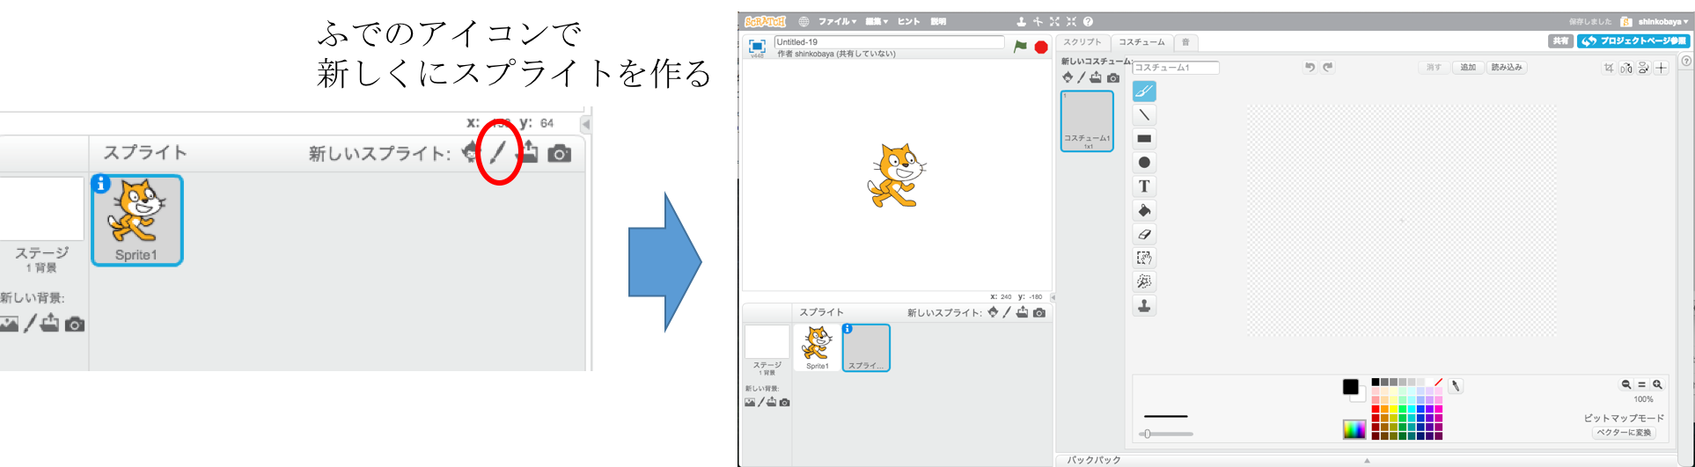The image size is (1695, 467).
Task: Pick a color with the eyedropper
Action: 1456,386
